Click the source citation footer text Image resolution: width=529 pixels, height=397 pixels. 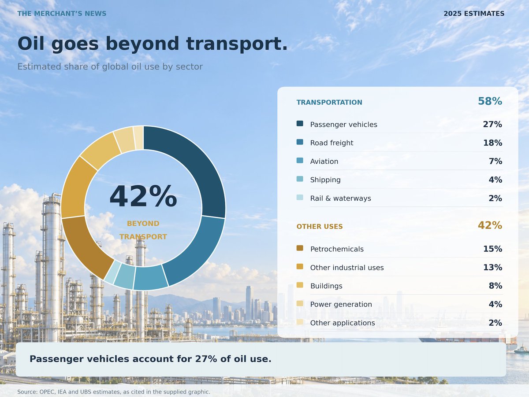(x=114, y=392)
